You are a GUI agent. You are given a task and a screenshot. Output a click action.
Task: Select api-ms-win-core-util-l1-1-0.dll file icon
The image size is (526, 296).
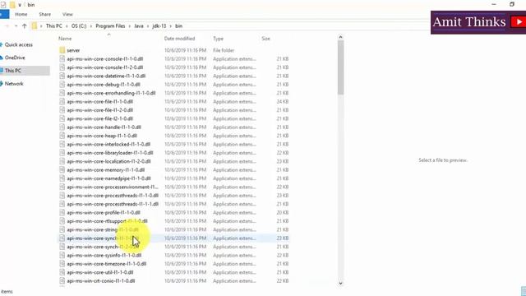(62, 272)
